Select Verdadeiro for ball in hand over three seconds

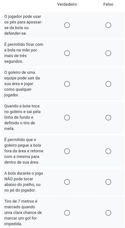(x=67, y=53)
